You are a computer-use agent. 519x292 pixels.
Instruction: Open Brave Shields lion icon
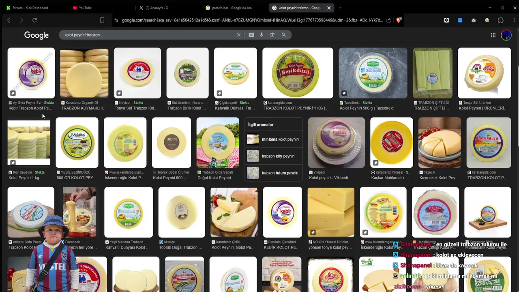pyautogui.click(x=399, y=20)
